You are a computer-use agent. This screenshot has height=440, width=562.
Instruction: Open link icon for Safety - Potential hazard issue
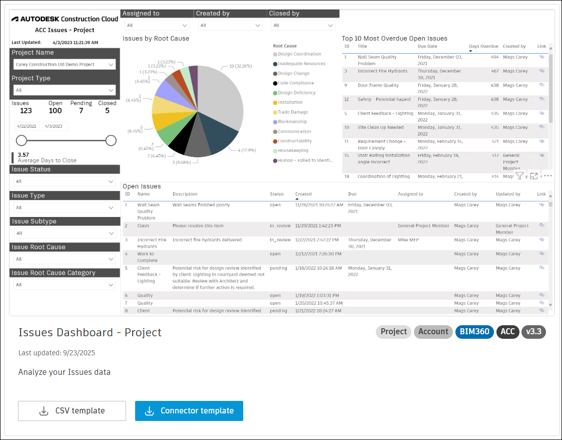click(541, 99)
